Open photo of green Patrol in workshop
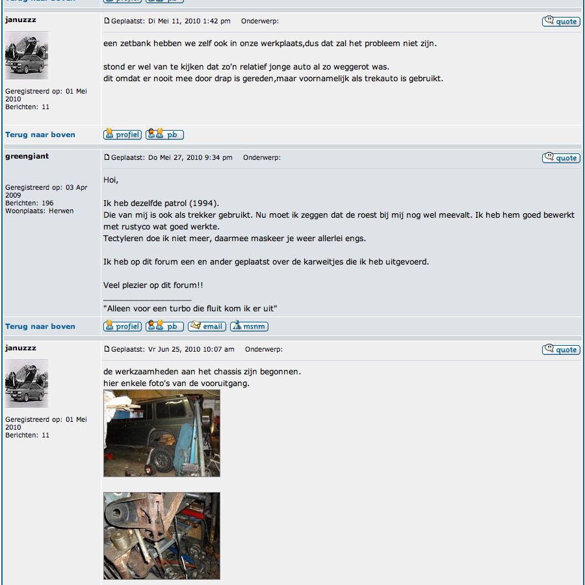The height and width of the screenshot is (585, 585). click(162, 433)
